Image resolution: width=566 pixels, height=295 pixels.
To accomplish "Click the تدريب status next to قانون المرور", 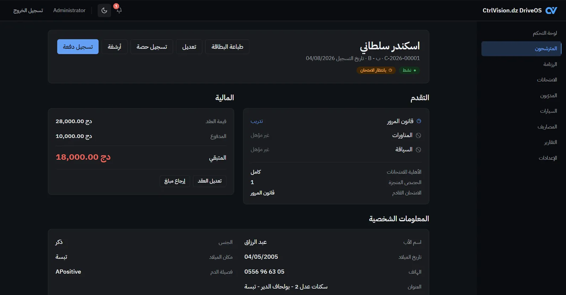I will [x=257, y=121].
